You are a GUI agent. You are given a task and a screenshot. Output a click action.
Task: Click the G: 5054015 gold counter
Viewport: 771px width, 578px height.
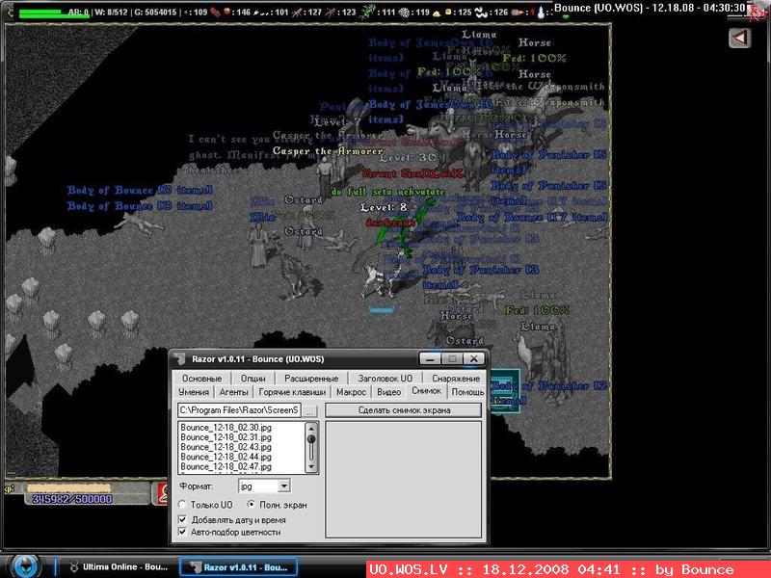156,12
